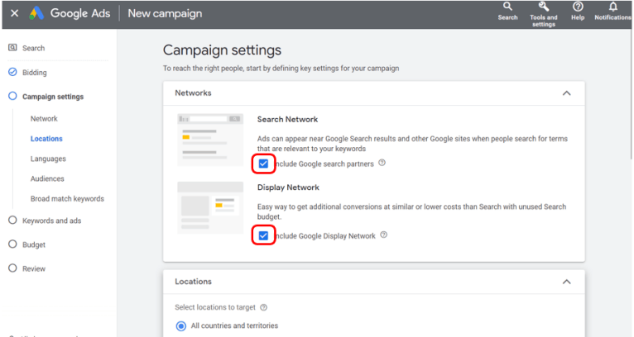Select the Budget step circle
The height and width of the screenshot is (337, 634).
point(12,244)
